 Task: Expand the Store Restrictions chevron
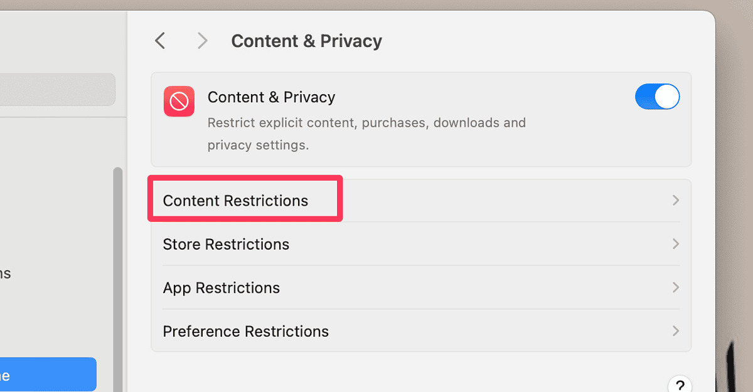(676, 244)
